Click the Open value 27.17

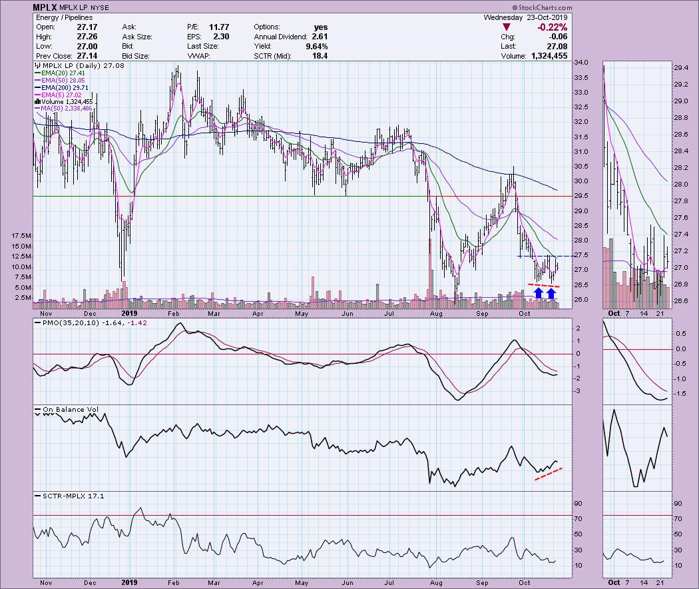tap(87, 27)
